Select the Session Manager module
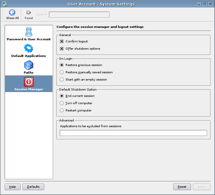The width and height of the screenshot is (215, 195). coord(29,84)
